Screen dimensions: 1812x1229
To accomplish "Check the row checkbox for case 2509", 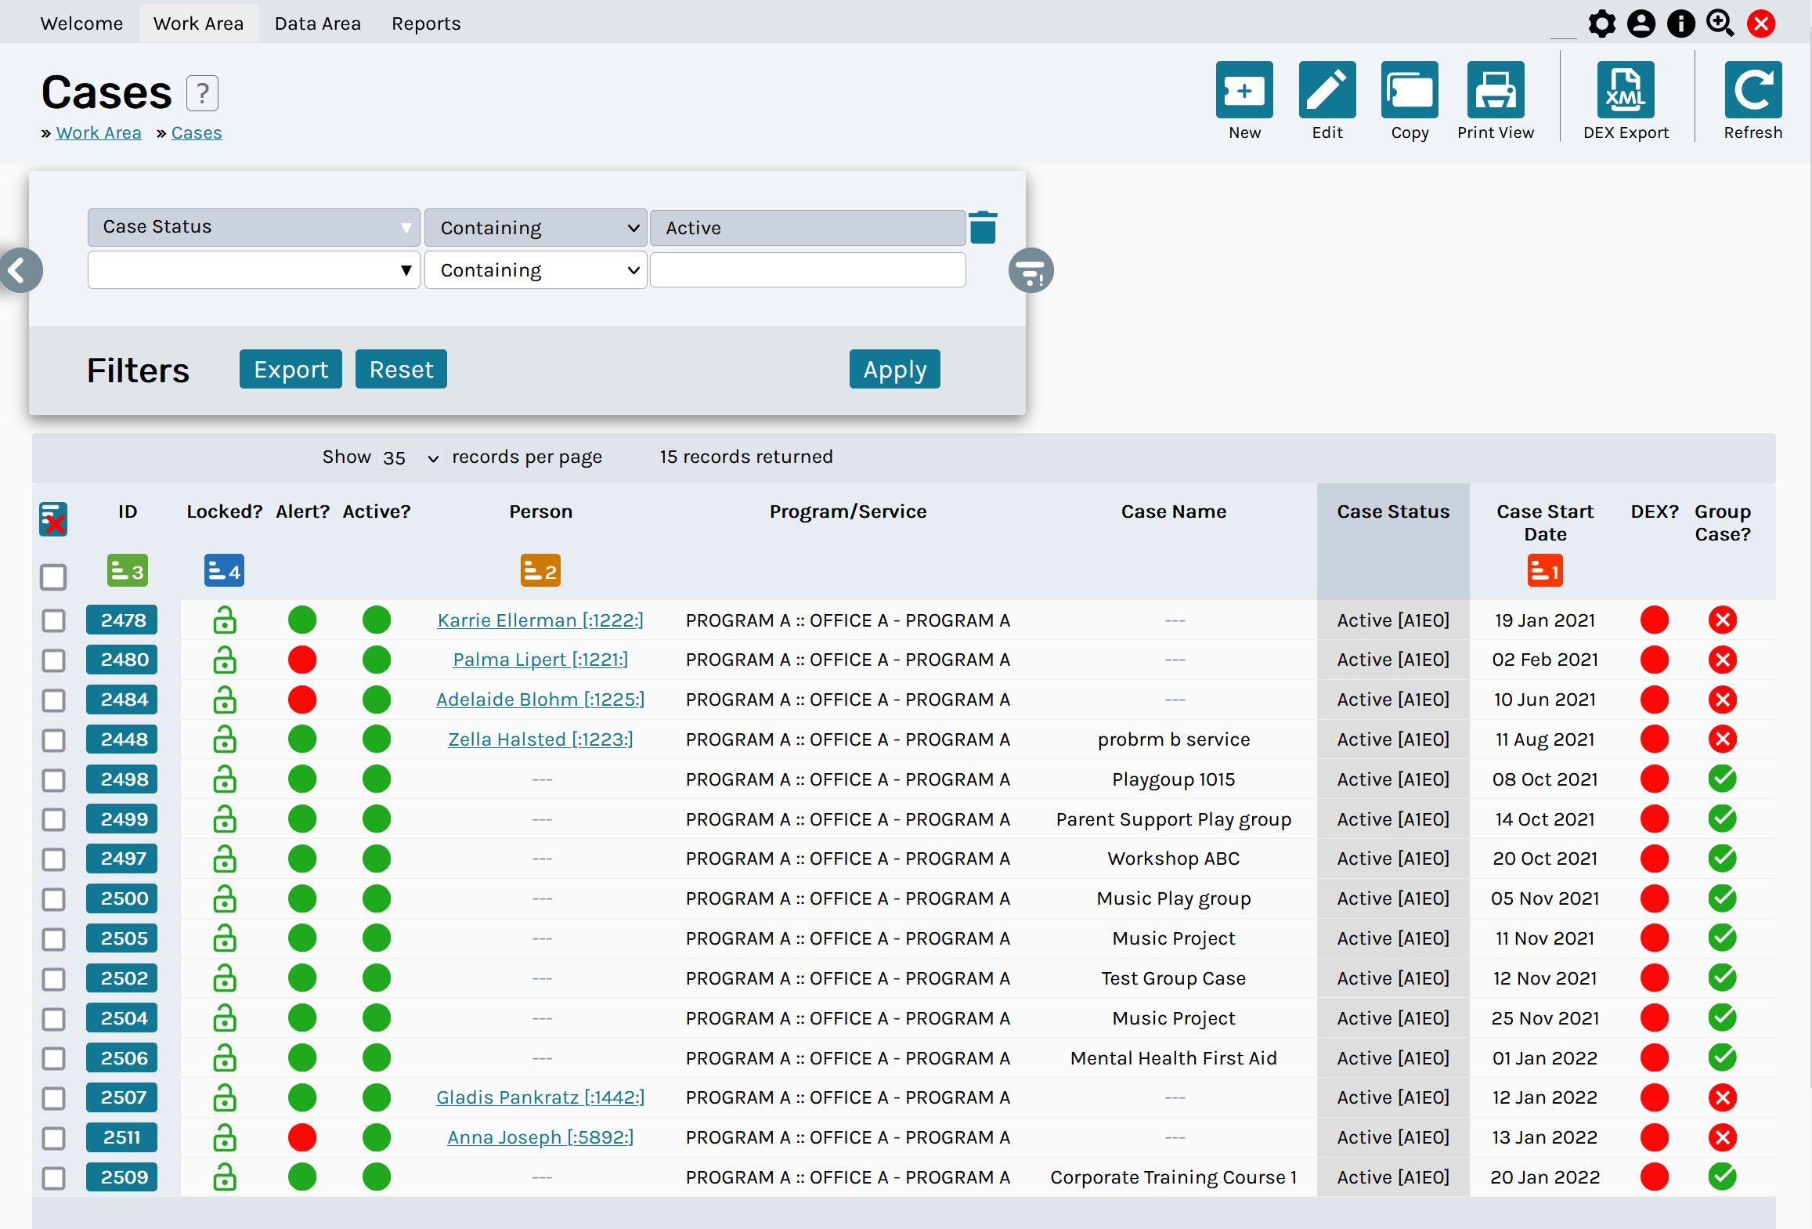I will click(x=53, y=1177).
